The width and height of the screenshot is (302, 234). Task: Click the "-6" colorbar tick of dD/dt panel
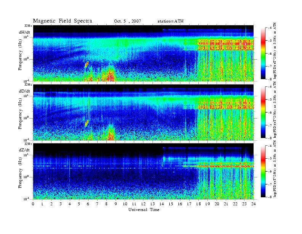point(270,112)
